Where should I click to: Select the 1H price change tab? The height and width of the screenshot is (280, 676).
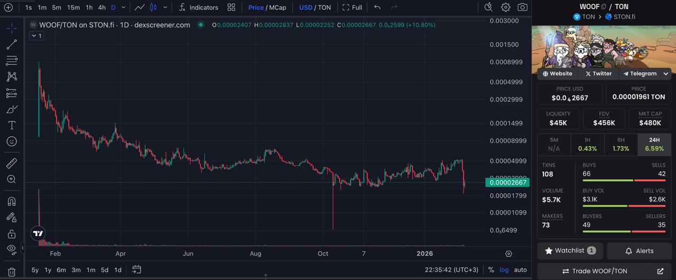coord(587,144)
